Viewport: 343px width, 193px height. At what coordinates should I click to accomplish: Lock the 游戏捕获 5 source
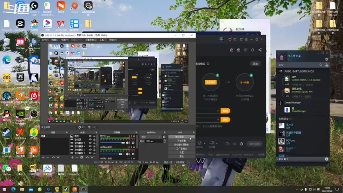tap(94, 143)
